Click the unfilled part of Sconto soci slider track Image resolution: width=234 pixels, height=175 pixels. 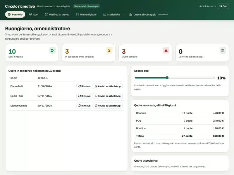point(192,78)
